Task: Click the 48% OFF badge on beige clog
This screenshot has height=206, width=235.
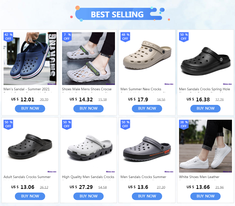Action: [125, 37]
